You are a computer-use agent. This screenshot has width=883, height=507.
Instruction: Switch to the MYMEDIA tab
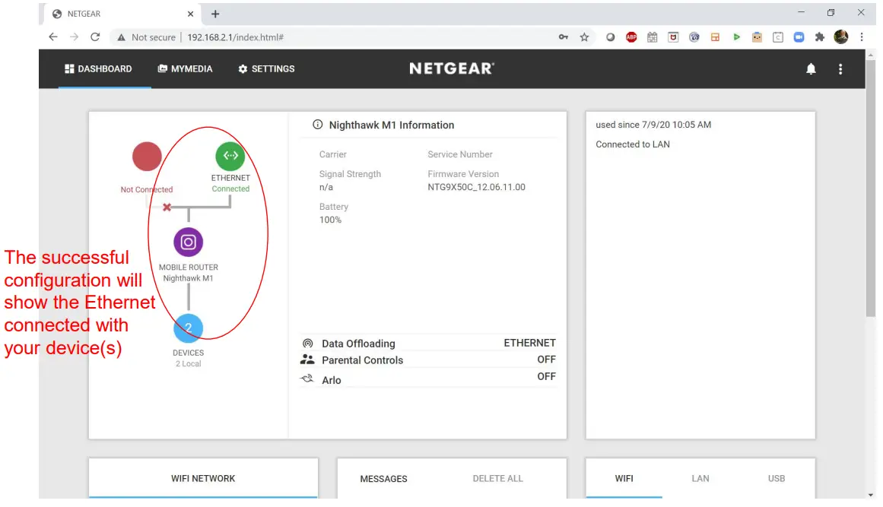tap(185, 68)
